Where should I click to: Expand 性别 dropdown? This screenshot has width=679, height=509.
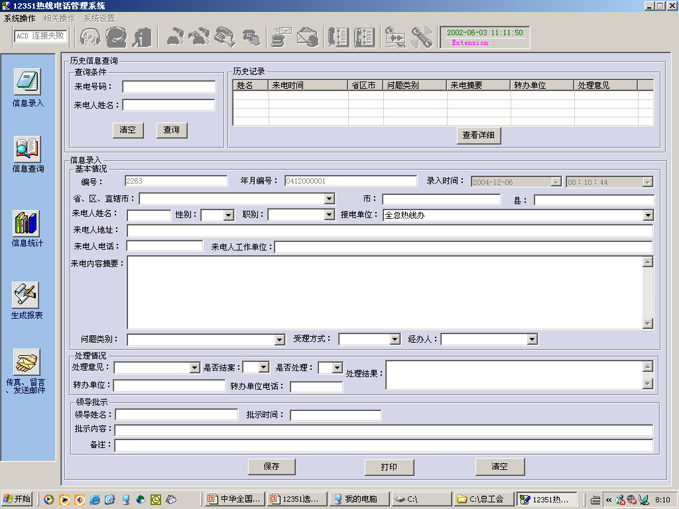point(229,215)
